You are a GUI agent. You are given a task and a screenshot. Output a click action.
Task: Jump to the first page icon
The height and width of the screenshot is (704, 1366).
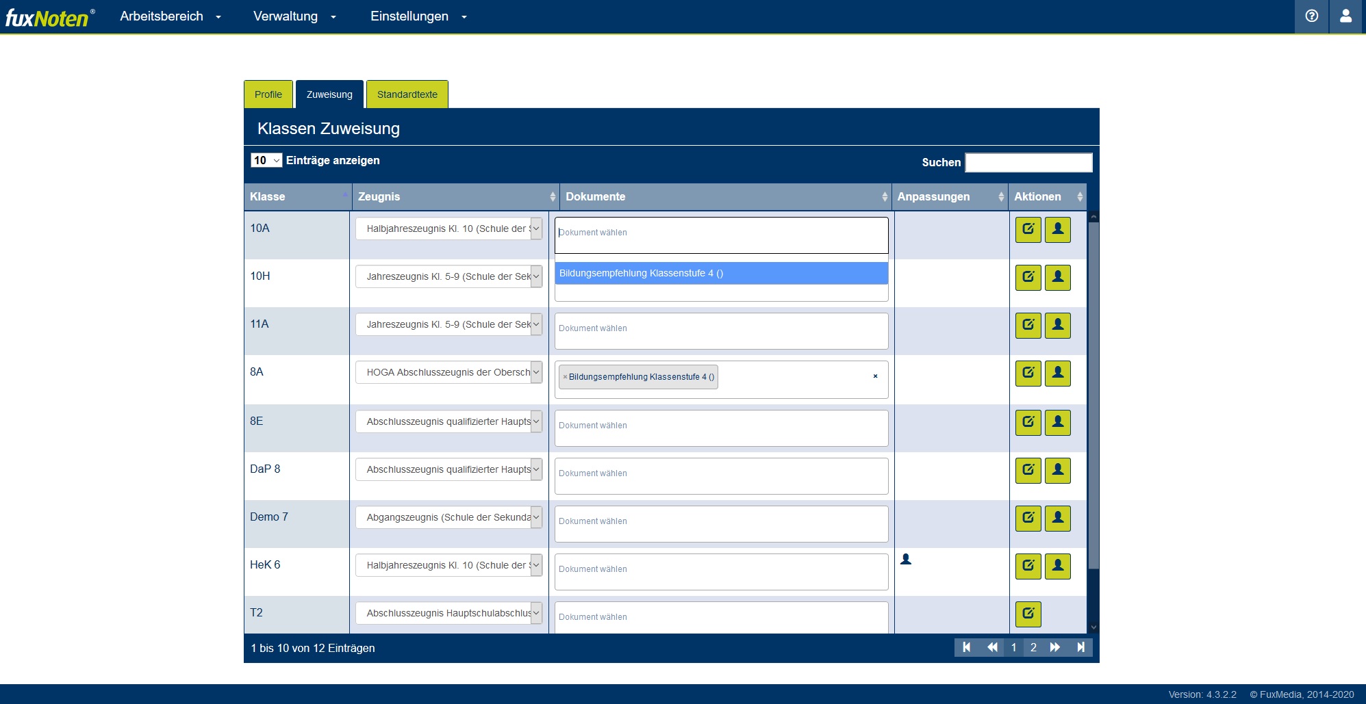coord(966,647)
